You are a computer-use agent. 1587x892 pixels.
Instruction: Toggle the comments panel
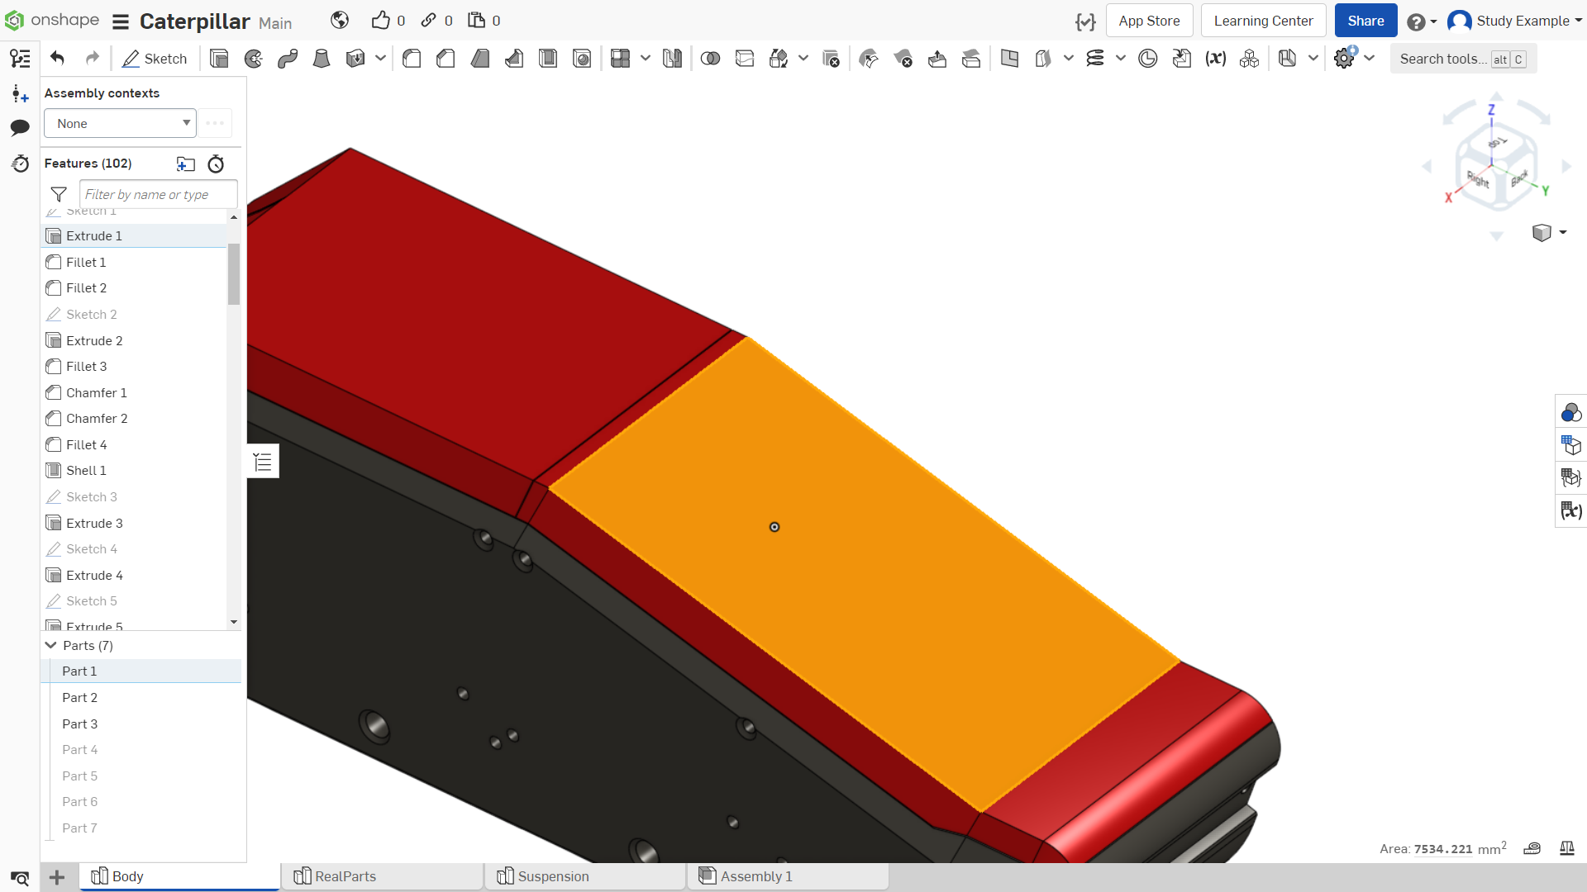pos(20,127)
